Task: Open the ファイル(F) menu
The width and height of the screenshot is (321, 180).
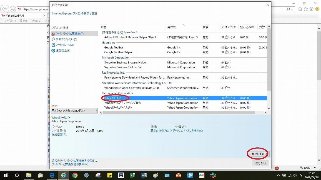Action: click(x=10, y=21)
